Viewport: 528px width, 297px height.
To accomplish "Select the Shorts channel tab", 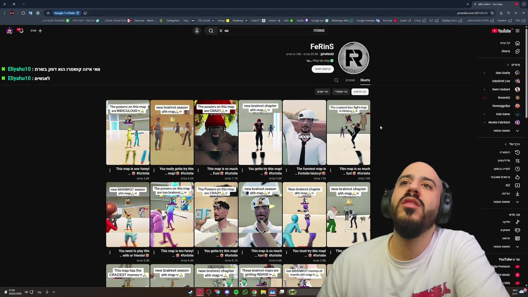I will (x=365, y=80).
